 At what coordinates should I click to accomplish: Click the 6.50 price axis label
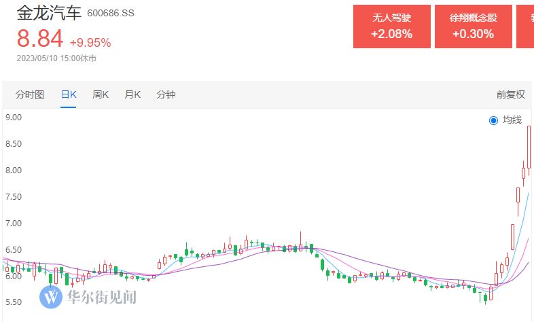pyautogui.click(x=14, y=249)
